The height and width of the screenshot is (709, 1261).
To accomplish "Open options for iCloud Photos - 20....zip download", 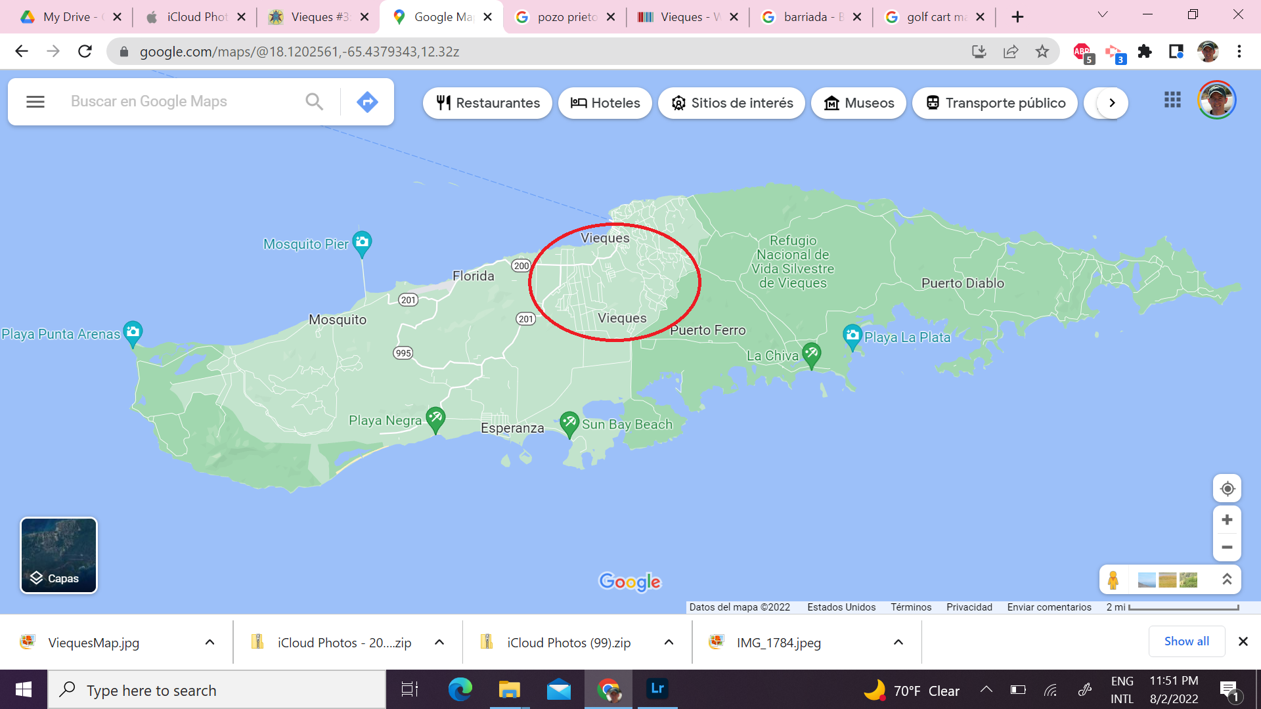I will coord(439,643).
